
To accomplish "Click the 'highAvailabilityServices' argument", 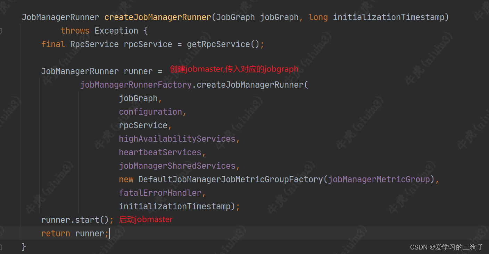I will [x=177, y=139].
